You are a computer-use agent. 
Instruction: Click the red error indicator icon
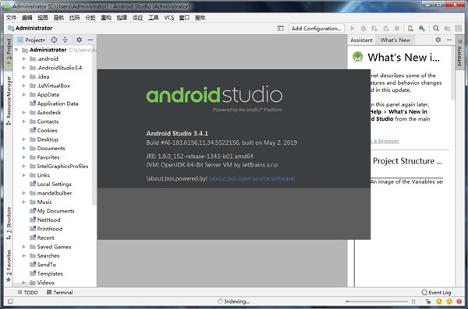(459, 301)
